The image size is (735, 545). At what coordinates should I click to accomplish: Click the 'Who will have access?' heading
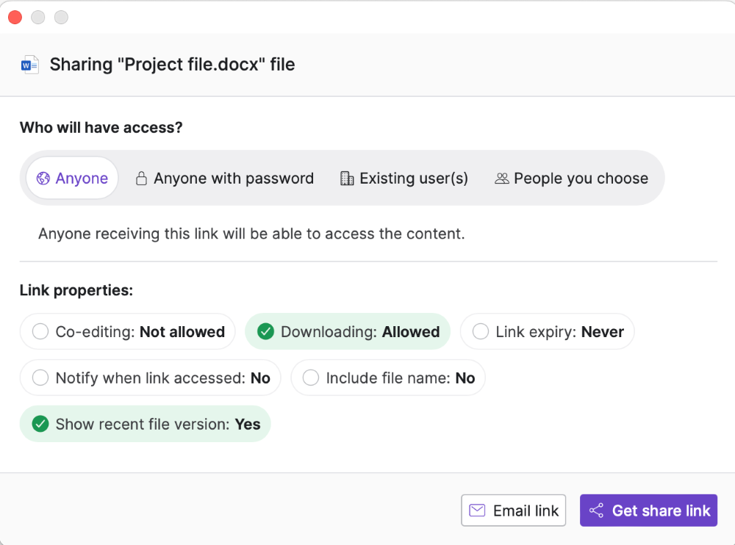[x=101, y=128]
